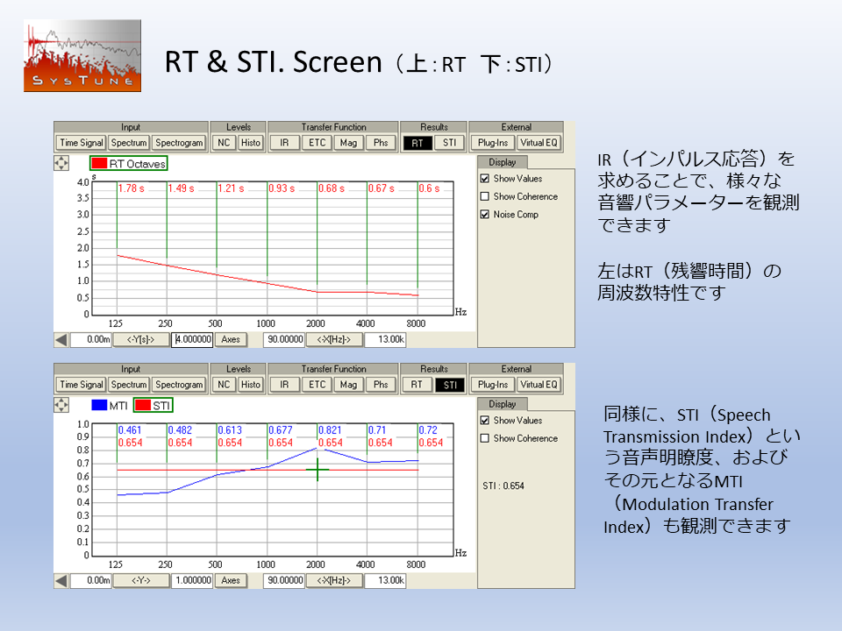Switch to Spectrum view in lower toolbar

(129, 385)
